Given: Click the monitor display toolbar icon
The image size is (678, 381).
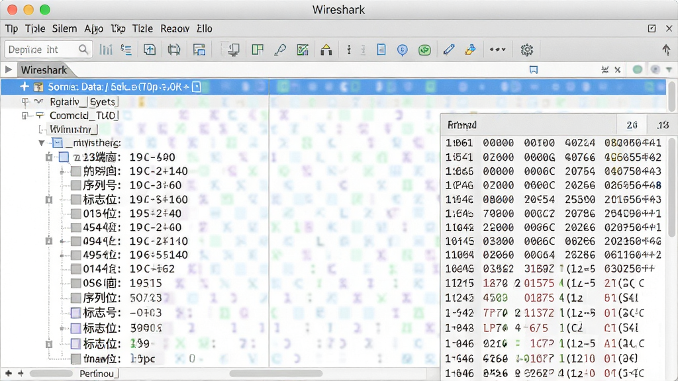Looking at the screenshot, I should point(234,50).
